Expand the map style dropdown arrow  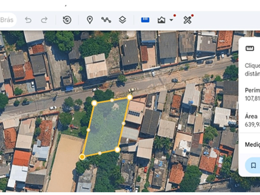(x=171, y=20)
